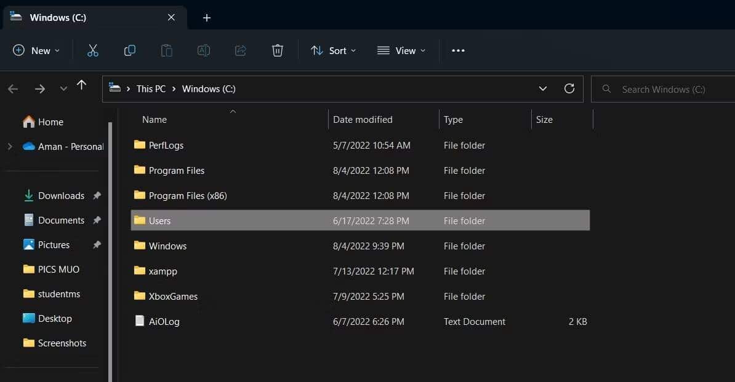Expand the Aman - Personal OneDrive entry
The height and width of the screenshot is (382, 735).
click(10, 146)
